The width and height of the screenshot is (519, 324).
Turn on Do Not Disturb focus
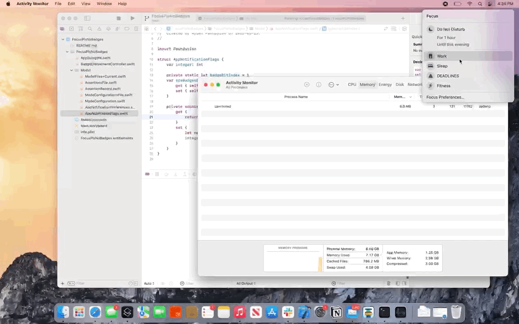tap(468, 29)
